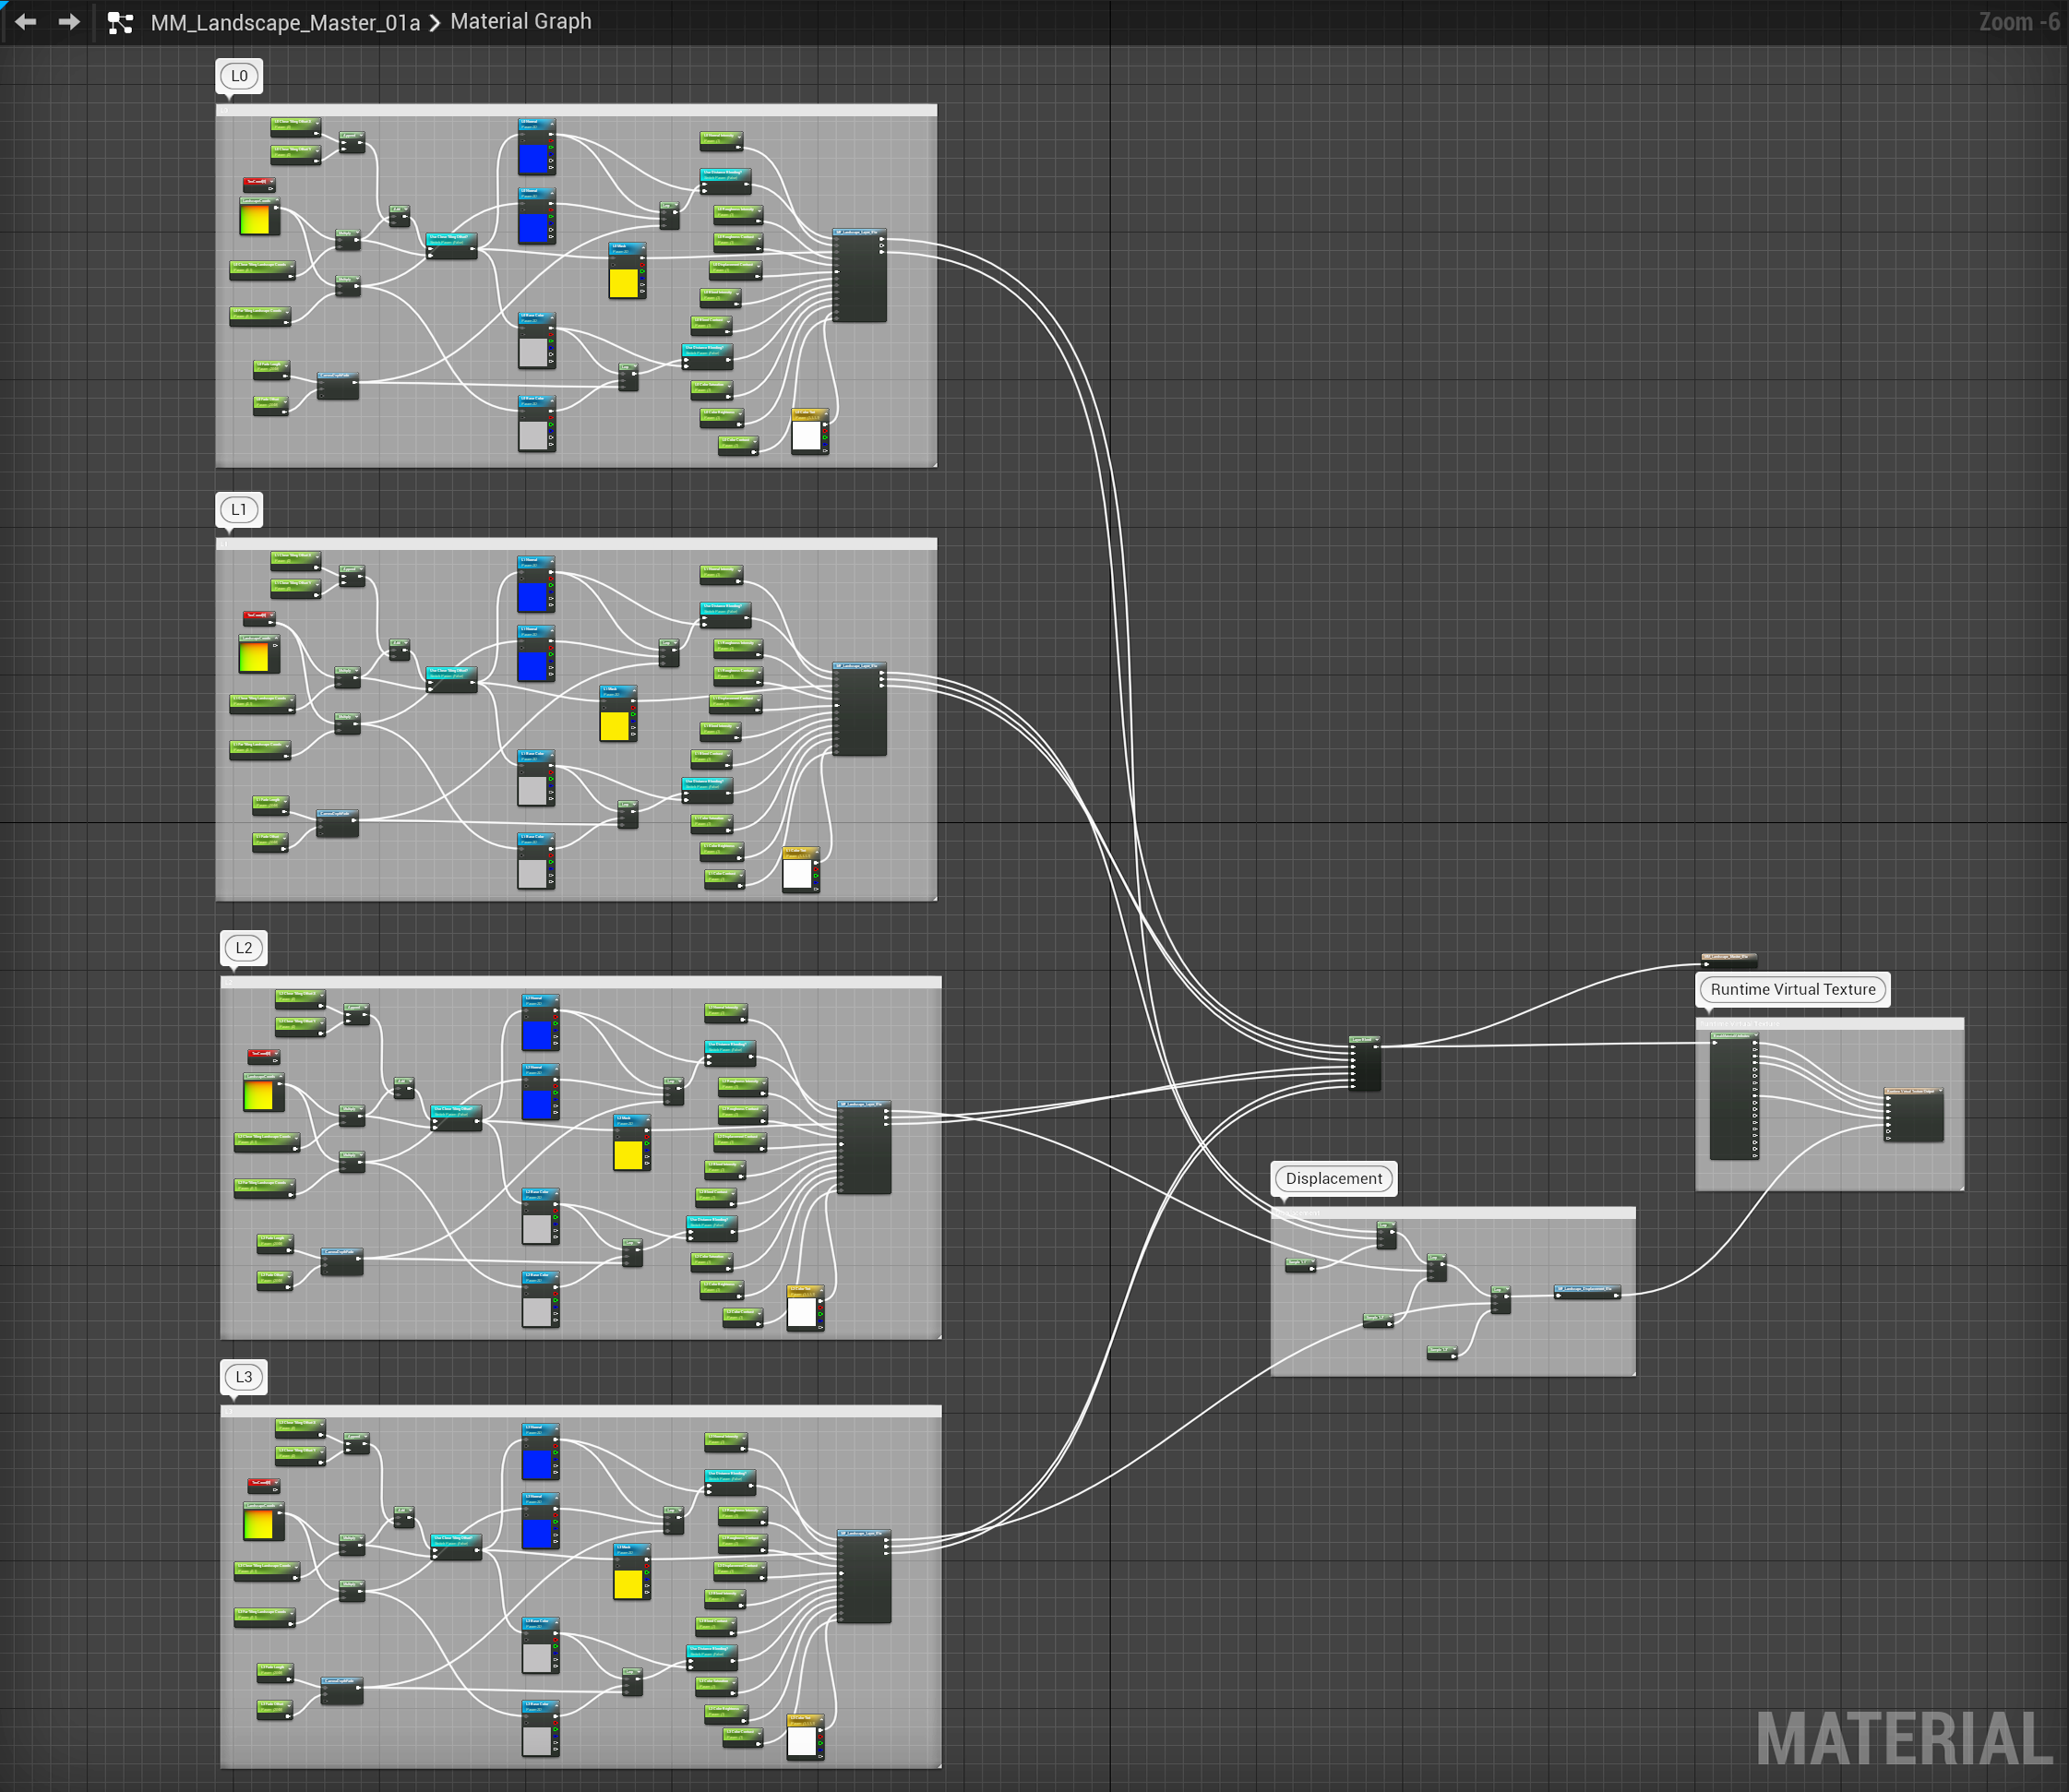Expand the Layer Blend node's chevron arrow
The image size is (2069, 1792).
click(x=1377, y=1041)
